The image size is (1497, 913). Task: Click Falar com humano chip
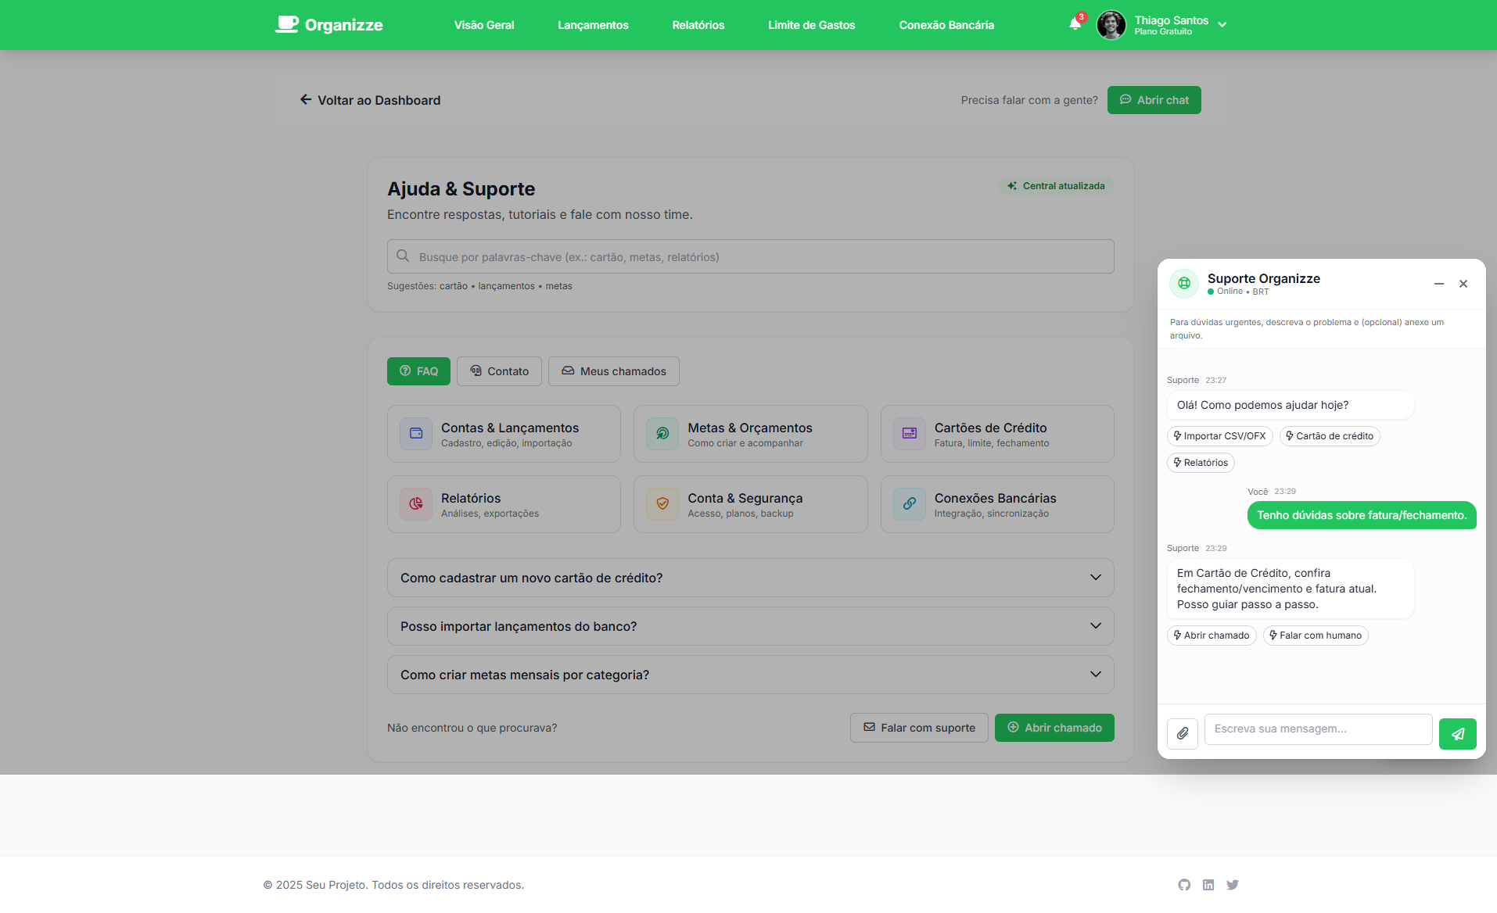(x=1316, y=636)
